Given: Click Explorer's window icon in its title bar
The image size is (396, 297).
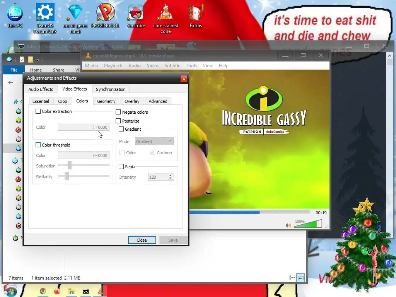Looking at the screenshot, I should point(9,59).
